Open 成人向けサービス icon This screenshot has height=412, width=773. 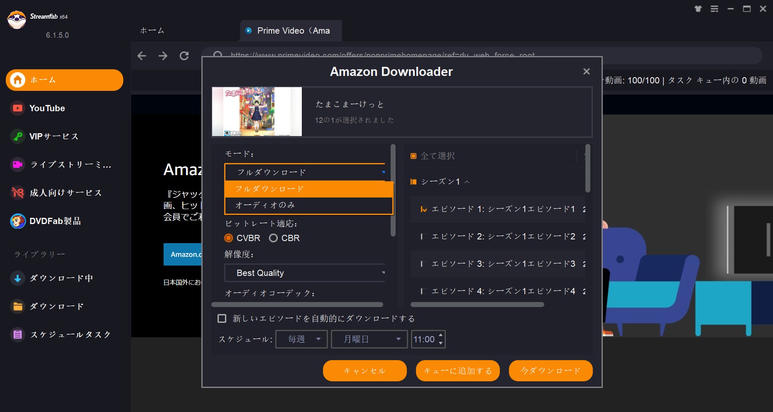[17, 193]
